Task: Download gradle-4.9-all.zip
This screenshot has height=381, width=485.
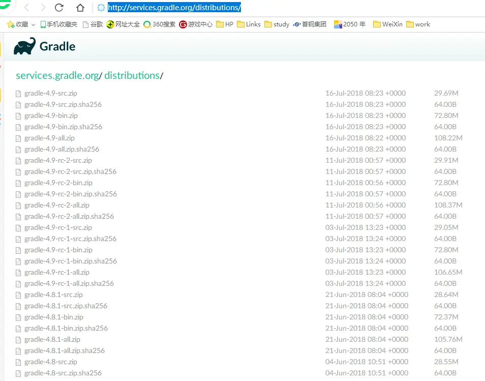Action: pos(49,138)
